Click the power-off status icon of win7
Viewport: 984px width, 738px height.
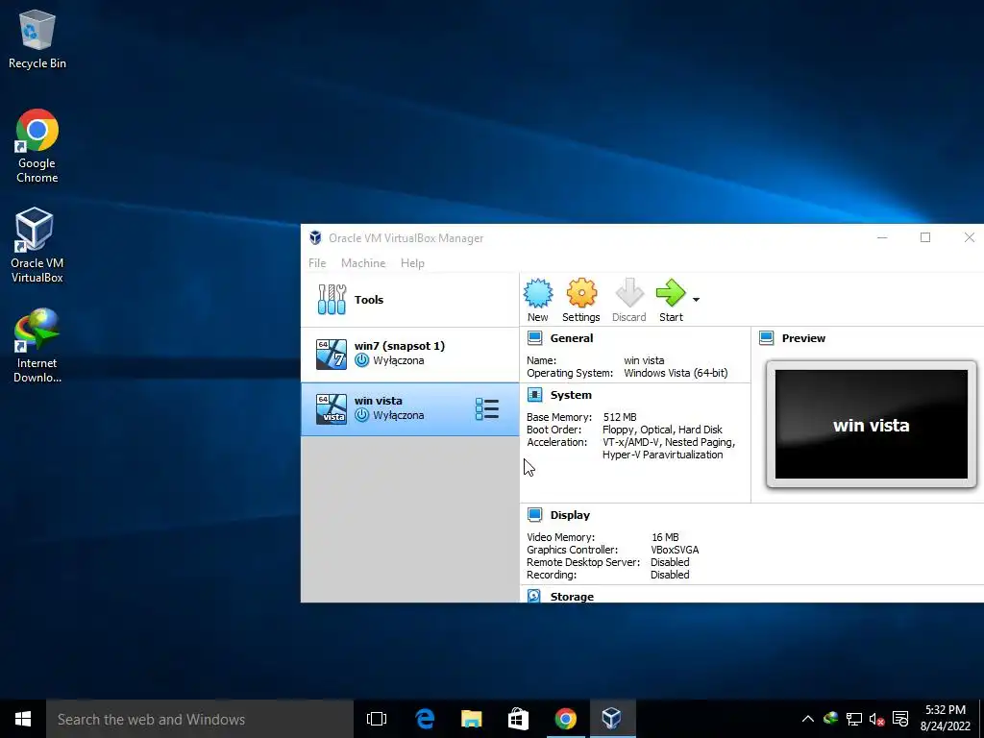(361, 360)
